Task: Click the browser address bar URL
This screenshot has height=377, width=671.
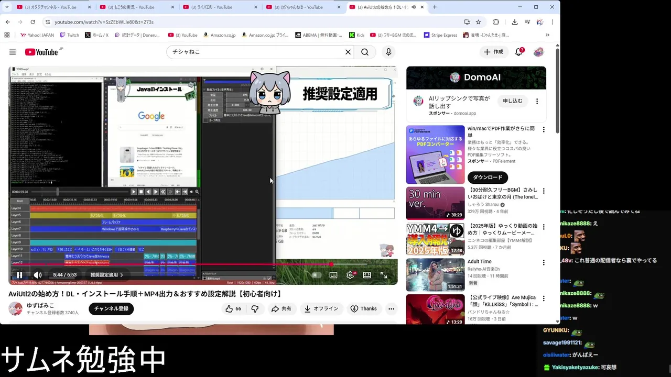Action: click(104, 22)
